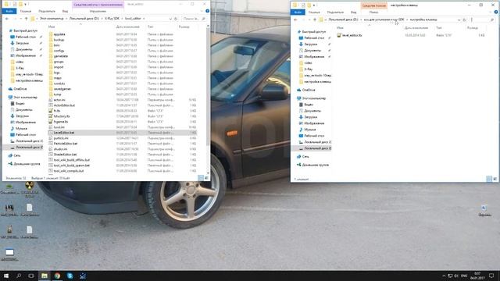Open Поиск tab in right Explorer window
Screen dimensions: 500x281
click(x=373, y=12)
